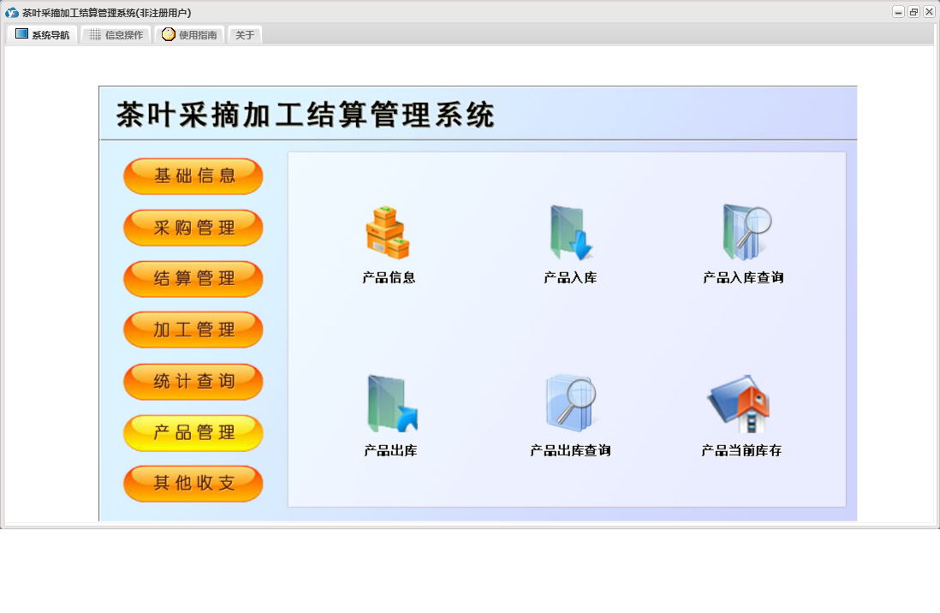Click the 产品出库 label text
940x613 pixels.
[390, 450]
